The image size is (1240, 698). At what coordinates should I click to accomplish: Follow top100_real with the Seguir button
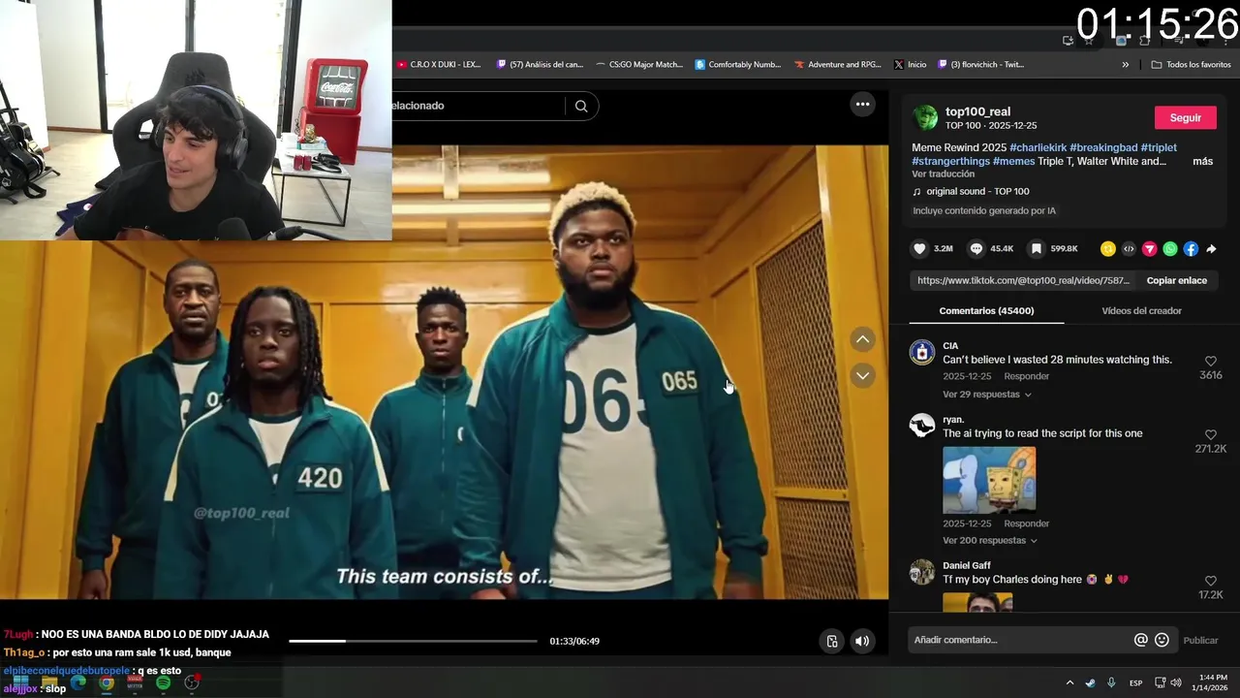coord(1185,117)
